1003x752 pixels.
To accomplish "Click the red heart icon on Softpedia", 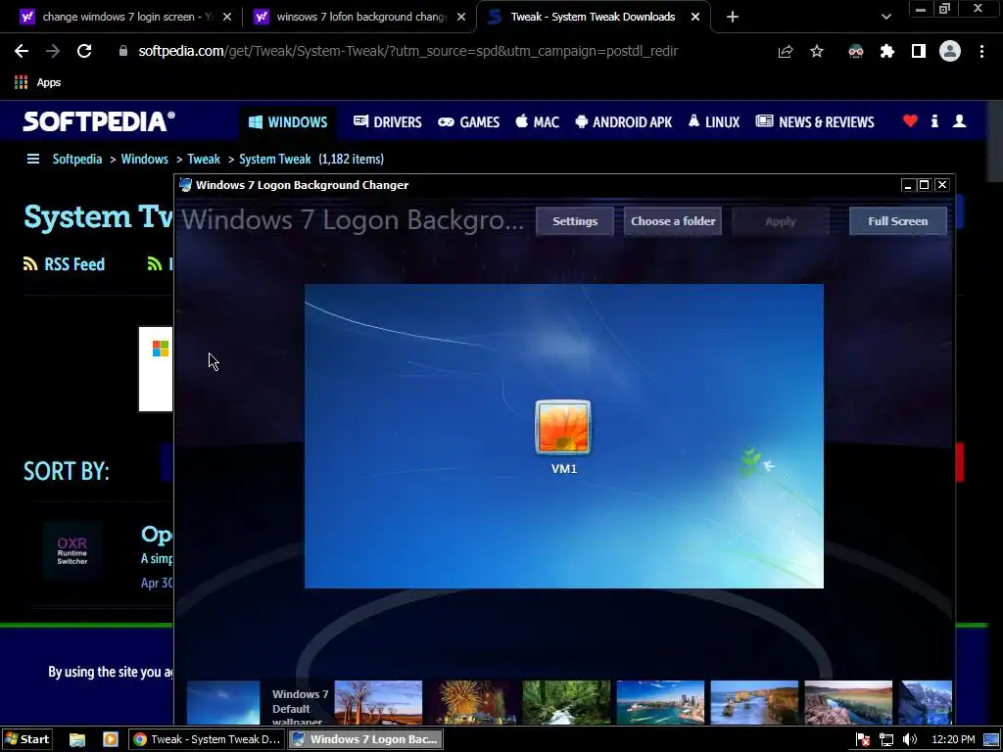I will coord(910,120).
